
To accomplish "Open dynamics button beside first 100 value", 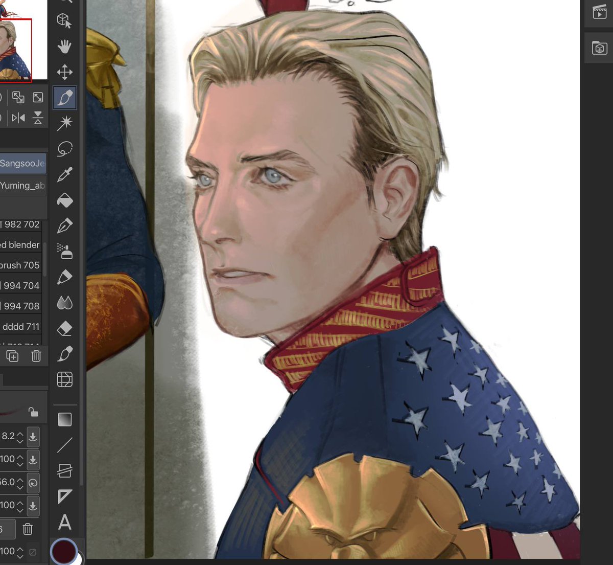I will tap(33, 459).
